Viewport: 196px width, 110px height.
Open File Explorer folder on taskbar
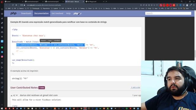click(x=28, y=108)
